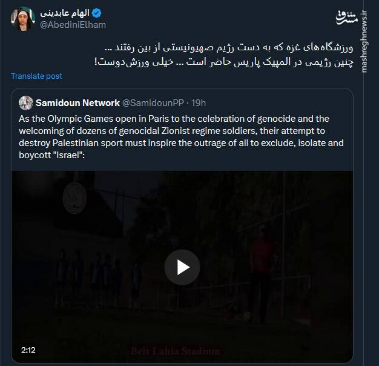
Task: Click Elham Abedini's profile avatar
Action: pyautogui.click(x=23, y=19)
